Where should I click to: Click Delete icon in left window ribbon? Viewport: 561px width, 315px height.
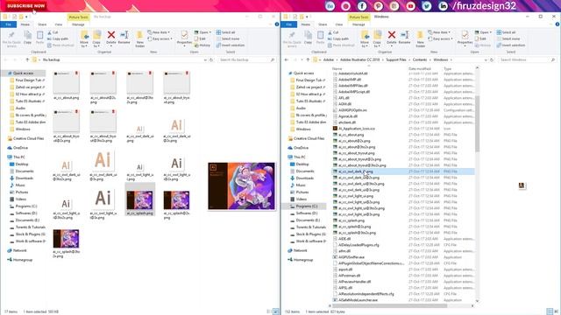pos(111,37)
